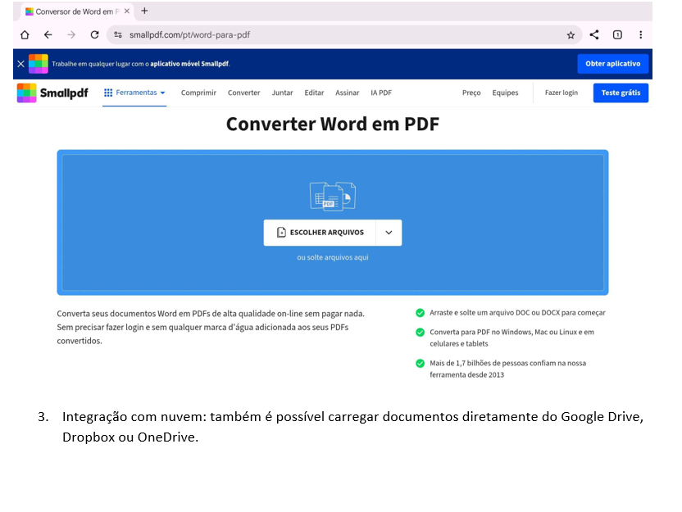
Task: Expand the Ferramentas dropdown menu
Action: (134, 93)
